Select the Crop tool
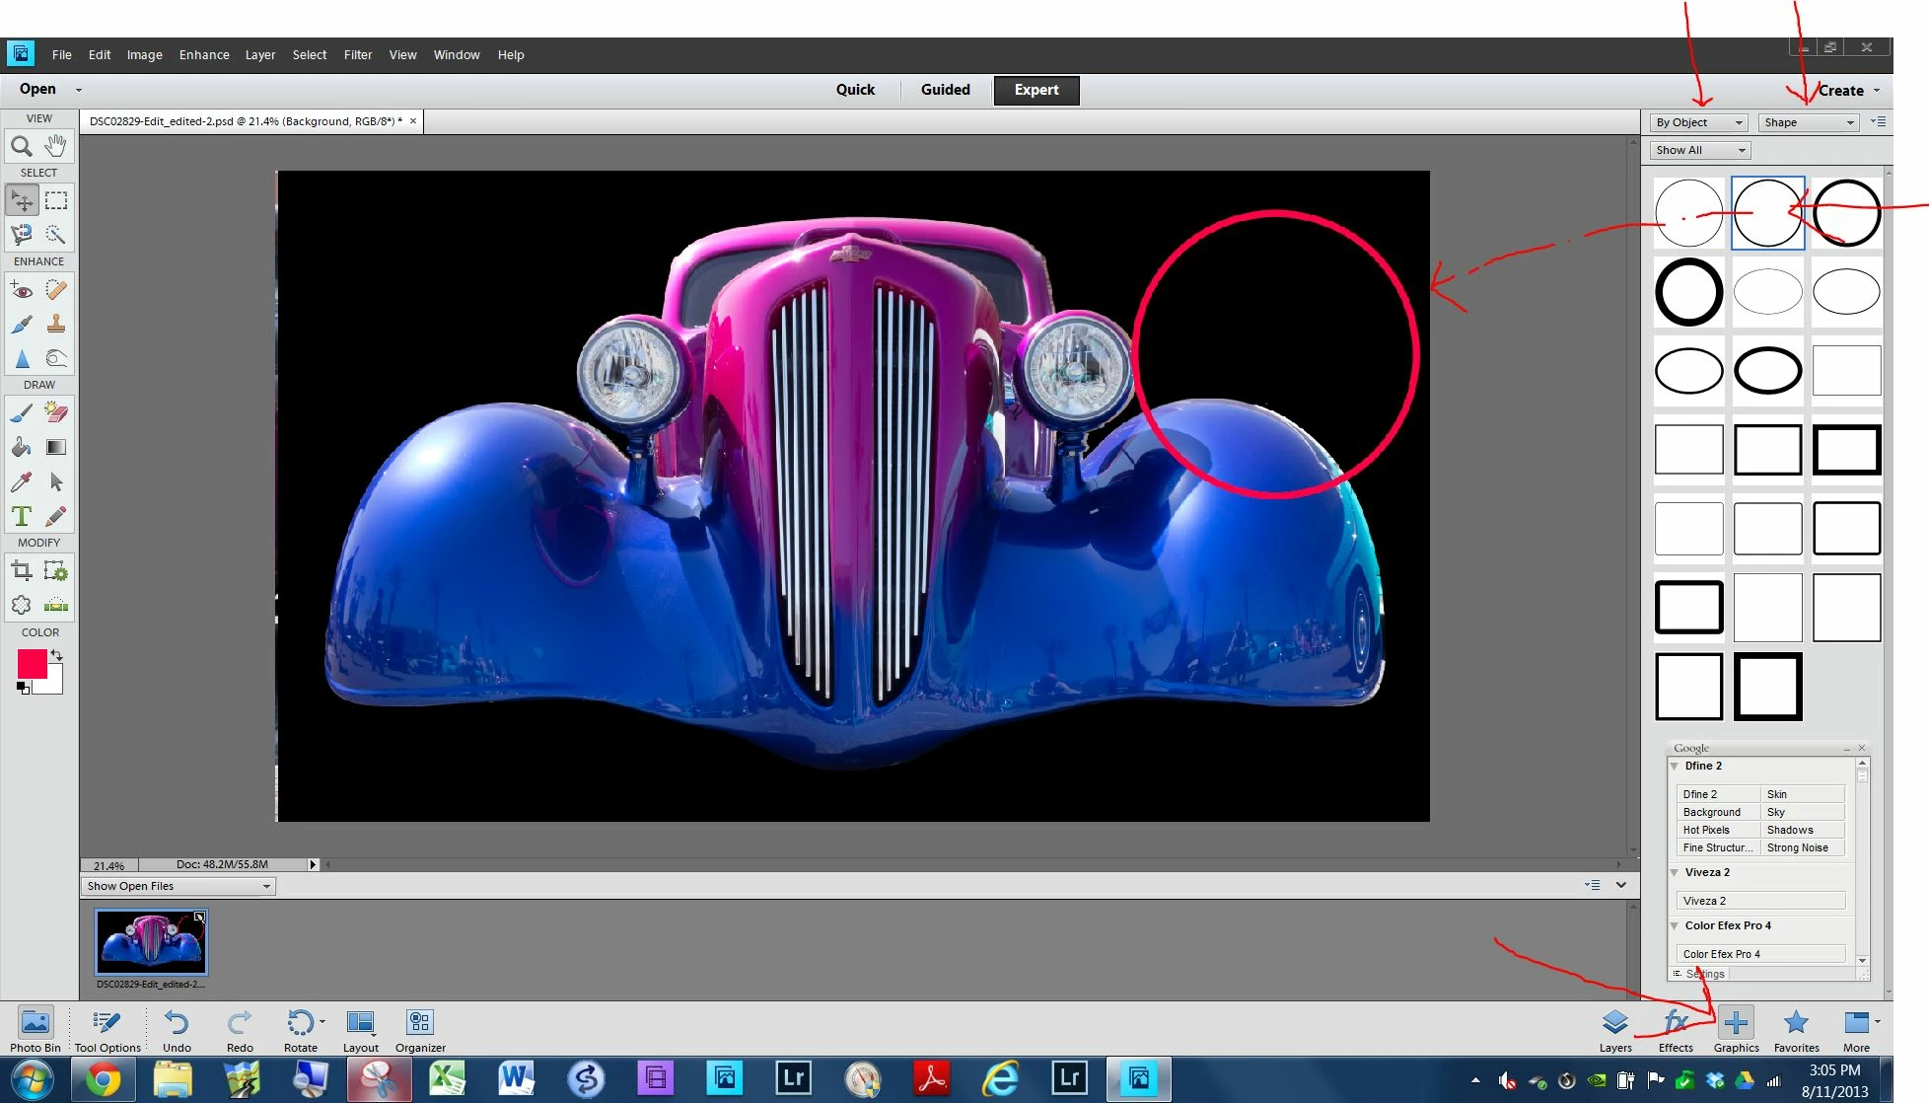Screen dimensions: 1929x1103 click(x=21, y=570)
